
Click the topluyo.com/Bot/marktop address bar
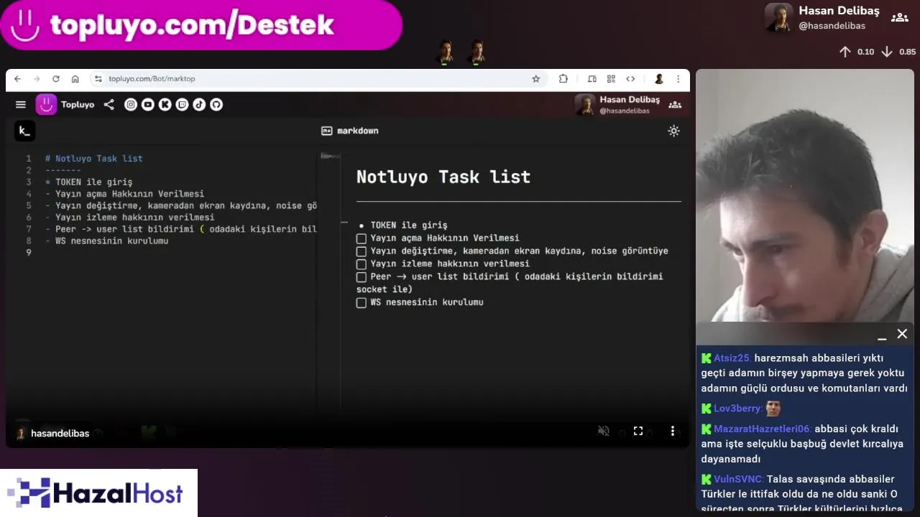[318, 79]
